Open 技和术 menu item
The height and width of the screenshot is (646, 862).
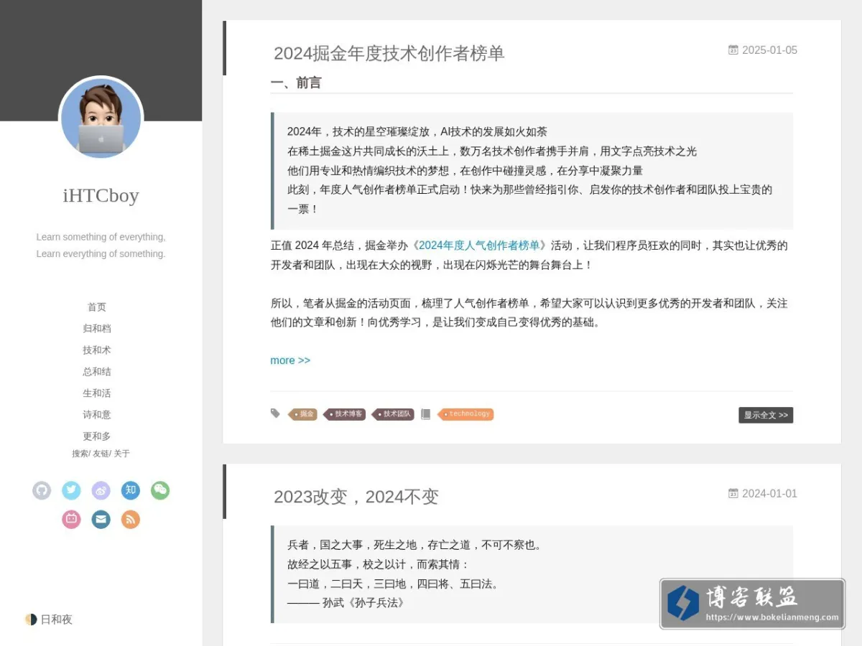(97, 350)
